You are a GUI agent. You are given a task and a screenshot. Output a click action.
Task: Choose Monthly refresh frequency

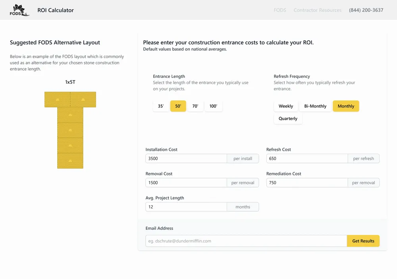[x=346, y=106]
